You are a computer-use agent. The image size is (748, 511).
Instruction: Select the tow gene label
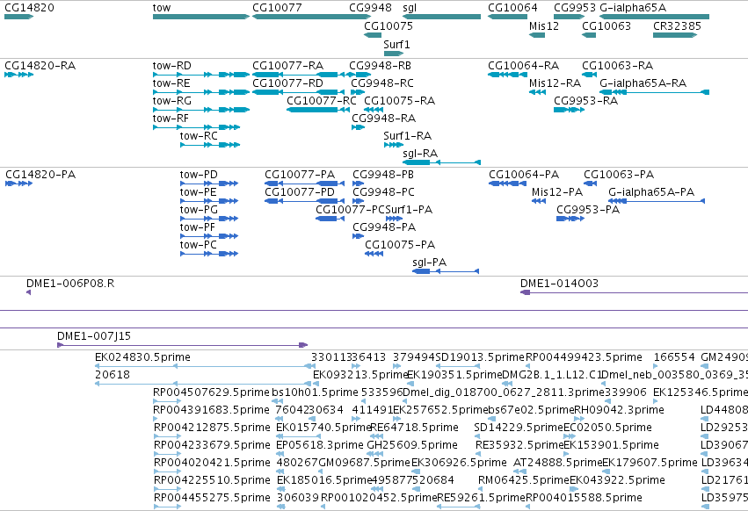point(161,8)
